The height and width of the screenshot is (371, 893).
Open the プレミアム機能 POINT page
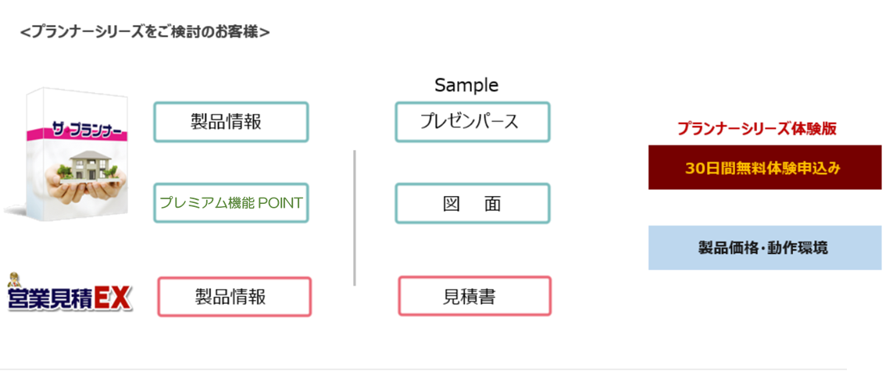click(x=230, y=202)
